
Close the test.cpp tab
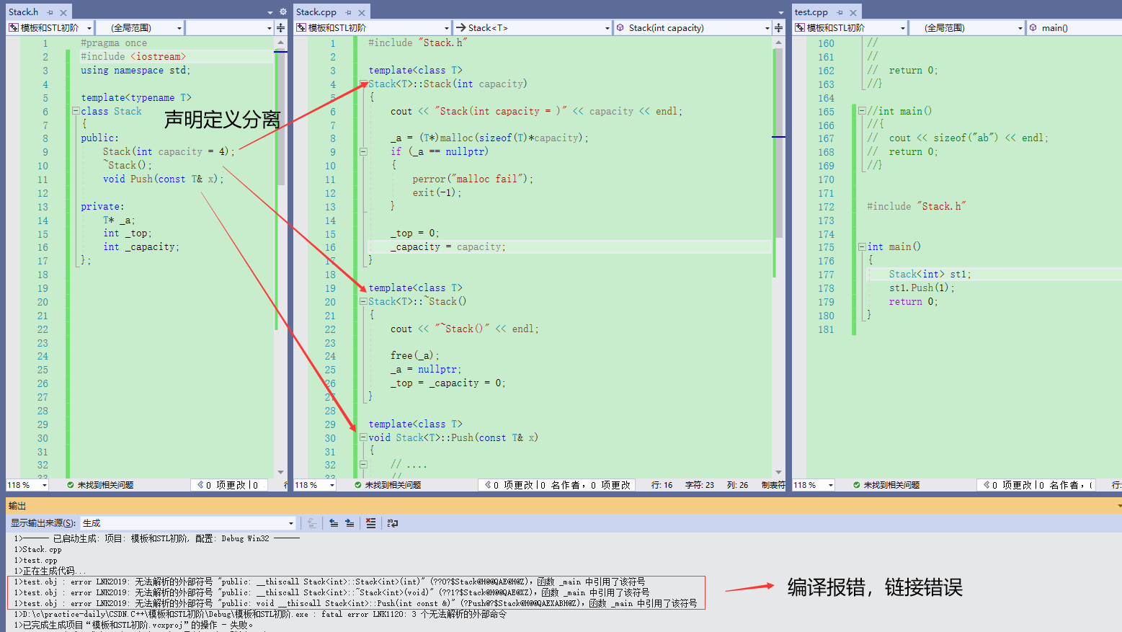[x=853, y=12]
